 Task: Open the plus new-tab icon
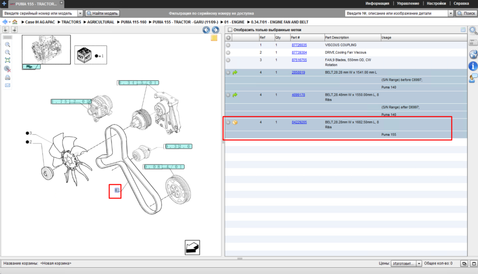4,4
